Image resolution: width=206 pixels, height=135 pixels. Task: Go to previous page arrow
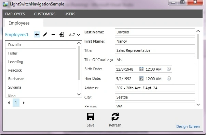tap(9, 103)
